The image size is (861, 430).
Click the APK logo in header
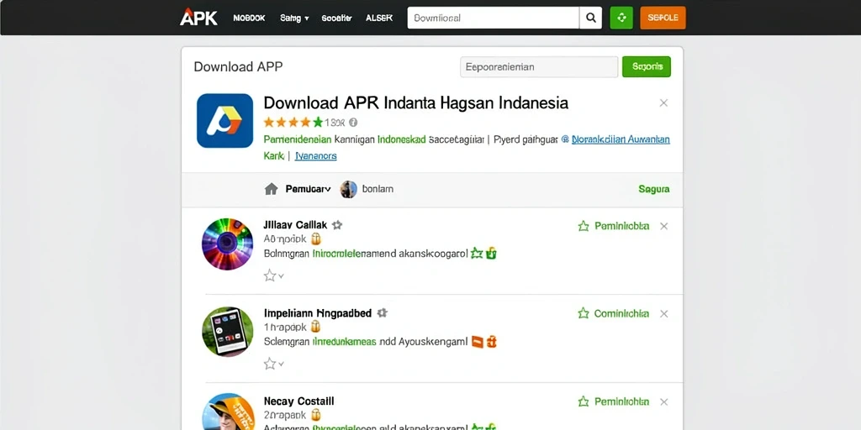(x=198, y=18)
